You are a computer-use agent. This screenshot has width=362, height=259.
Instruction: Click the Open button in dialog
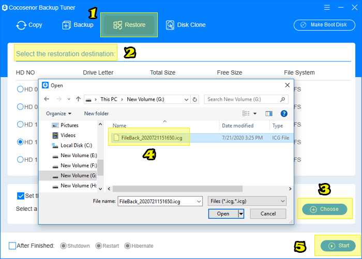click(223, 214)
